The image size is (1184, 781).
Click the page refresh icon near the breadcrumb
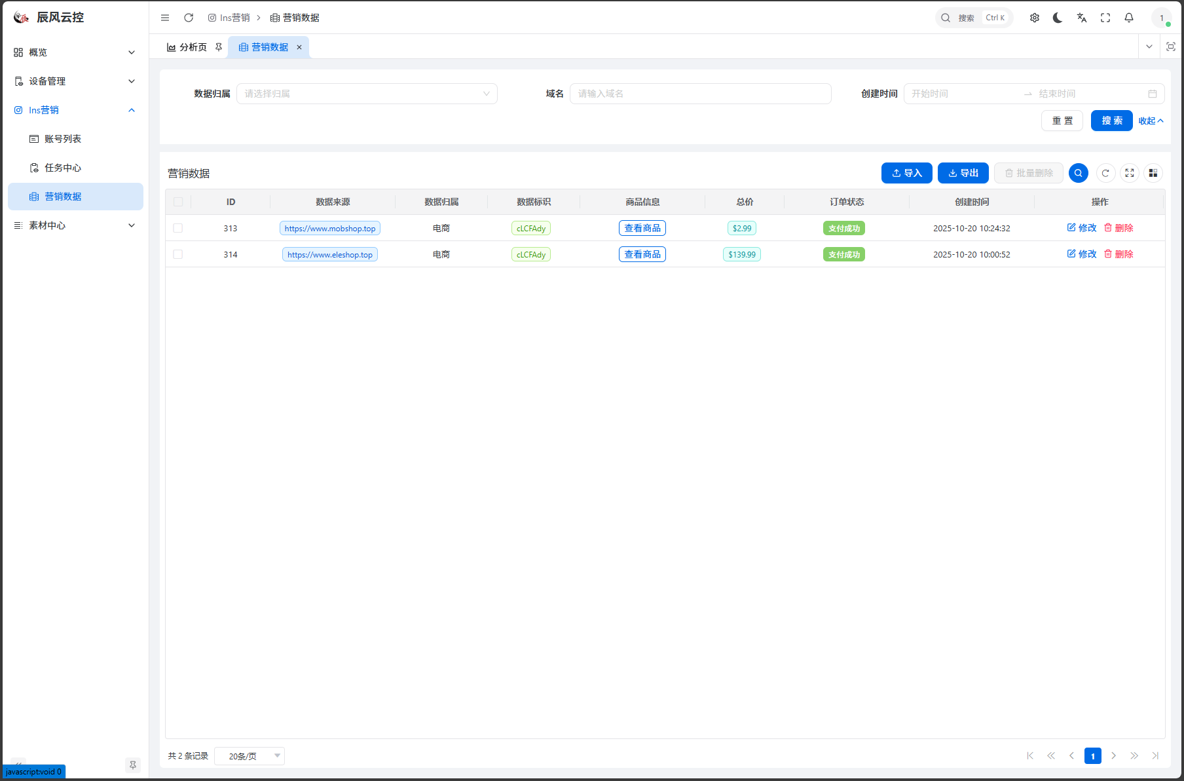tap(189, 18)
